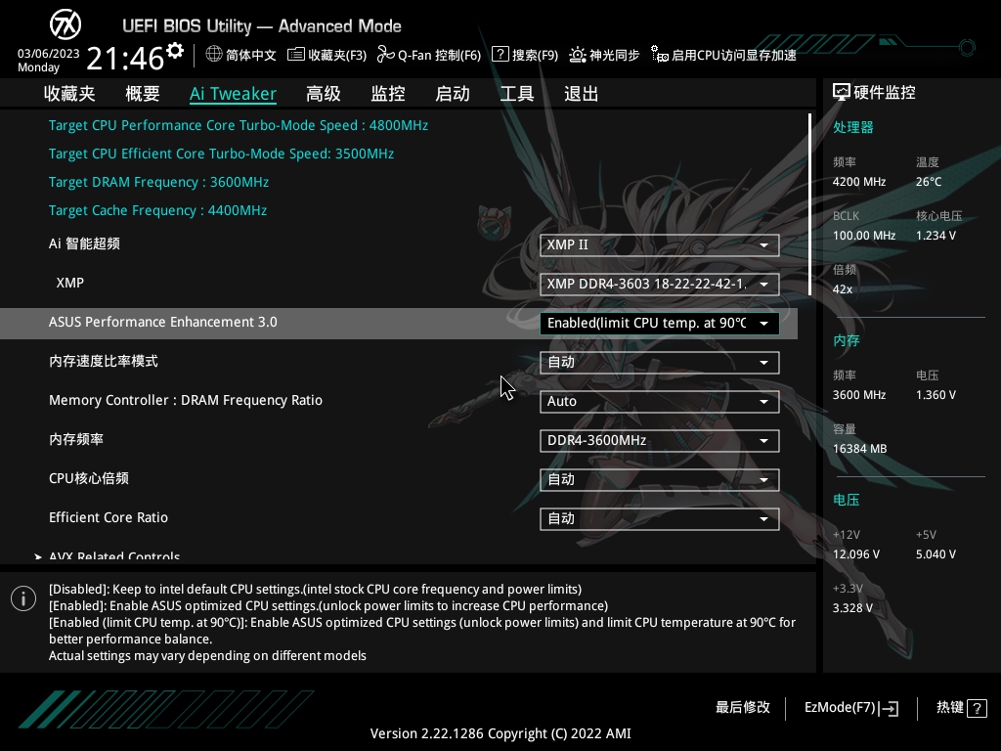Open 神光同步 Aura Sync settings

coord(604,55)
